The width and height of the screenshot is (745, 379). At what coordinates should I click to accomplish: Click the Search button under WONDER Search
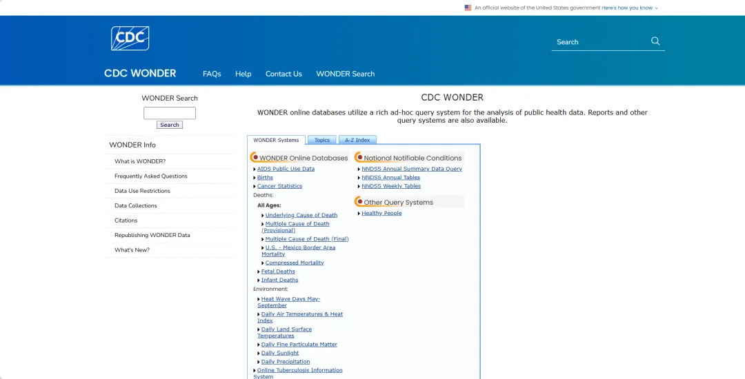[170, 125]
